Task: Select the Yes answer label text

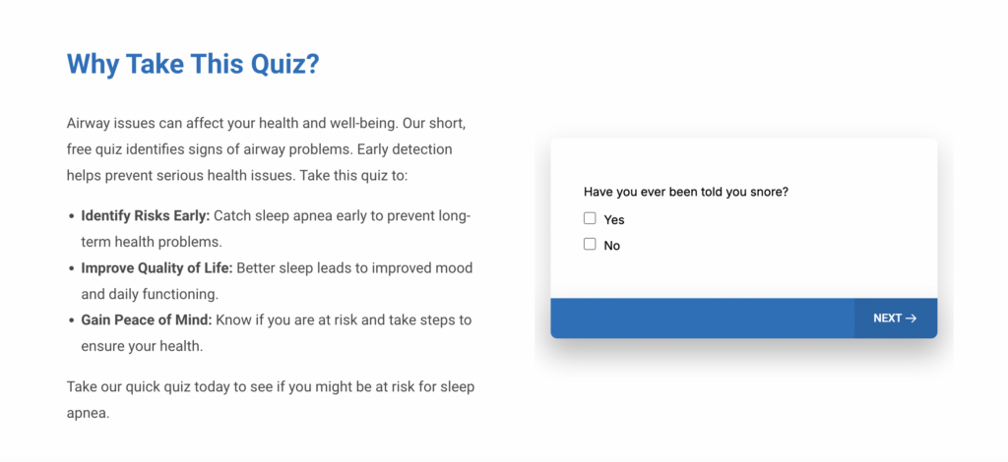Action: point(614,220)
